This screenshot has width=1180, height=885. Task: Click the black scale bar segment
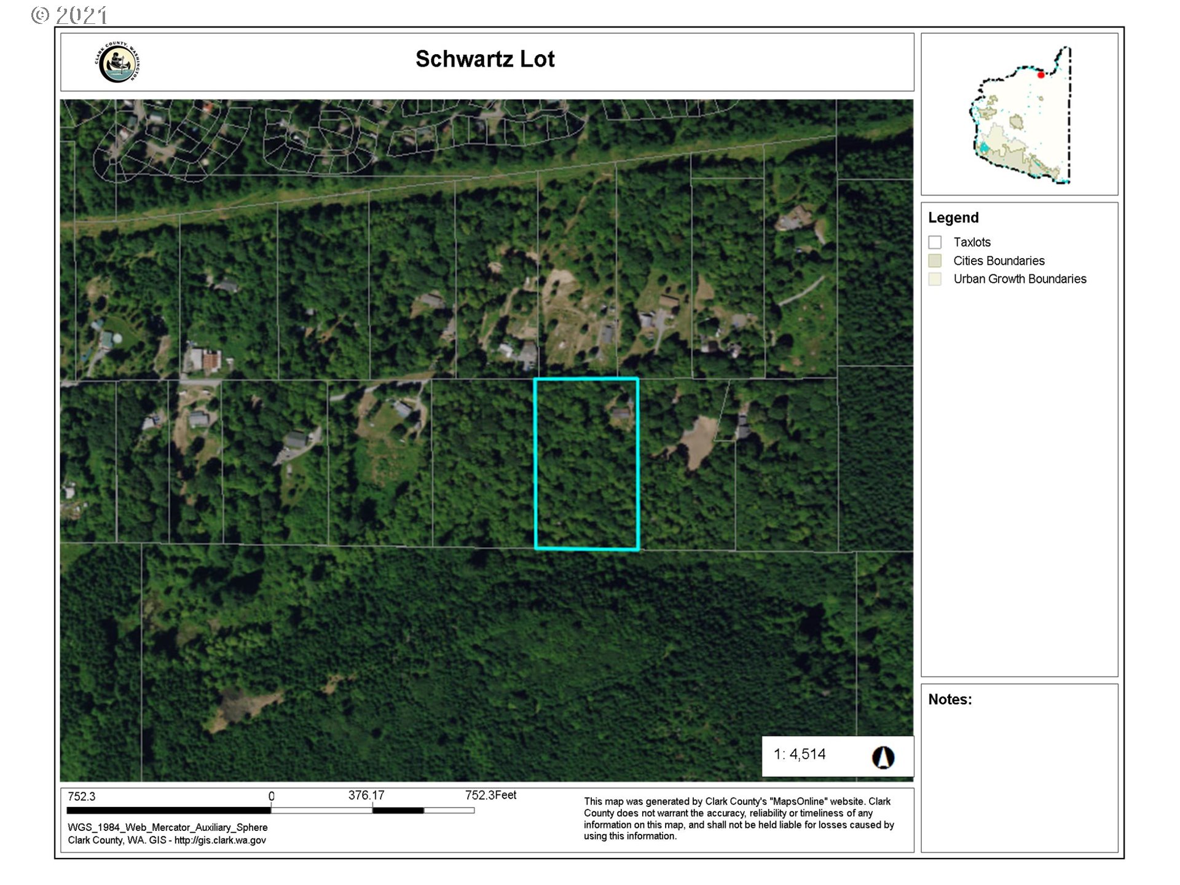click(x=169, y=811)
